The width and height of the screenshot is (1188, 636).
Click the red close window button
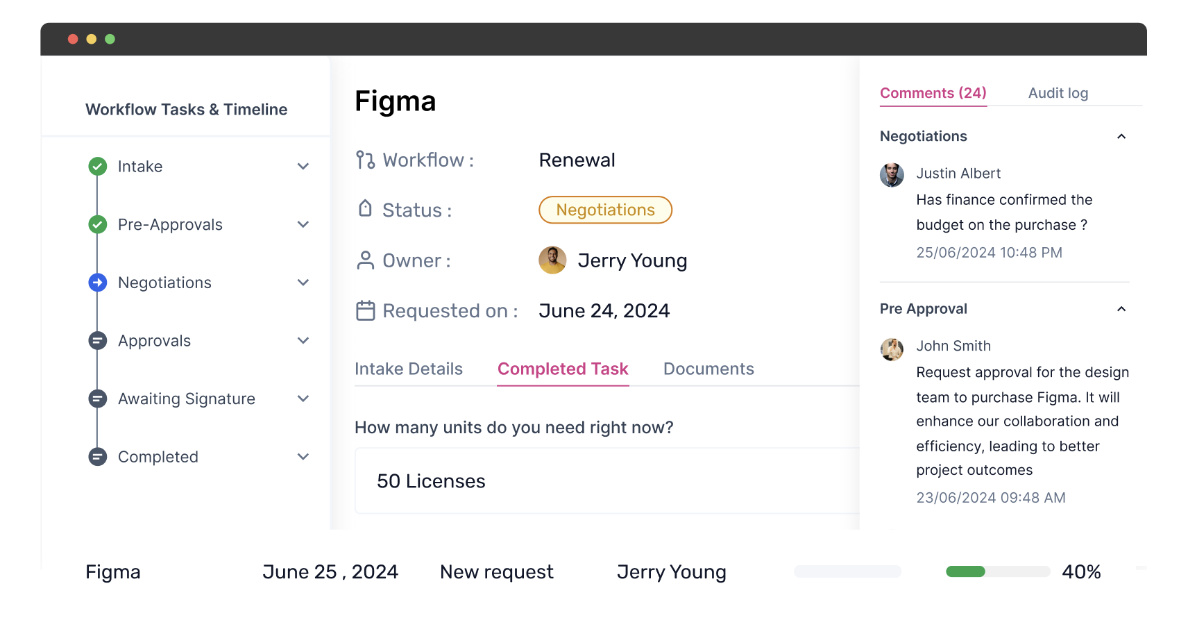(73, 39)
